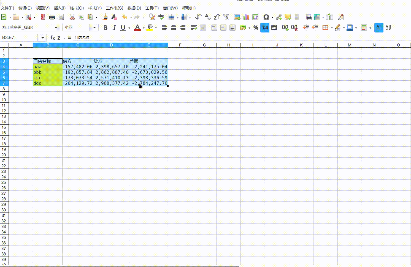Open the Name Box dropdown arrow
Screen dimensions: 411x267
pos(42,38)
